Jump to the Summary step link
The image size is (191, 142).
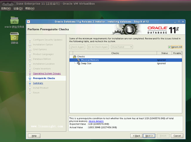coord(38,83)
